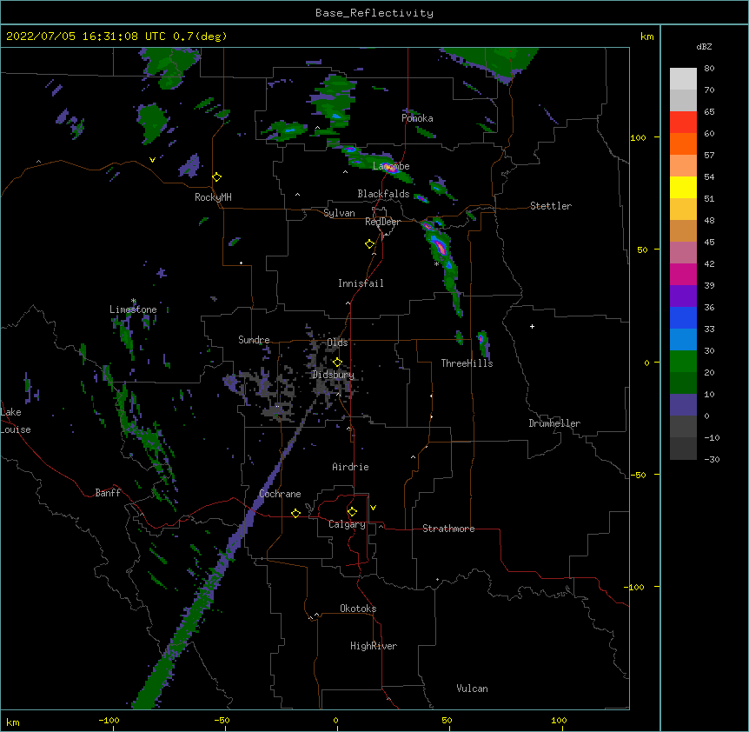This screenshot has width=749, height=732.
Task: Select the slate purple 0-10 dBZ legend swatch
Action: point(683,405)
